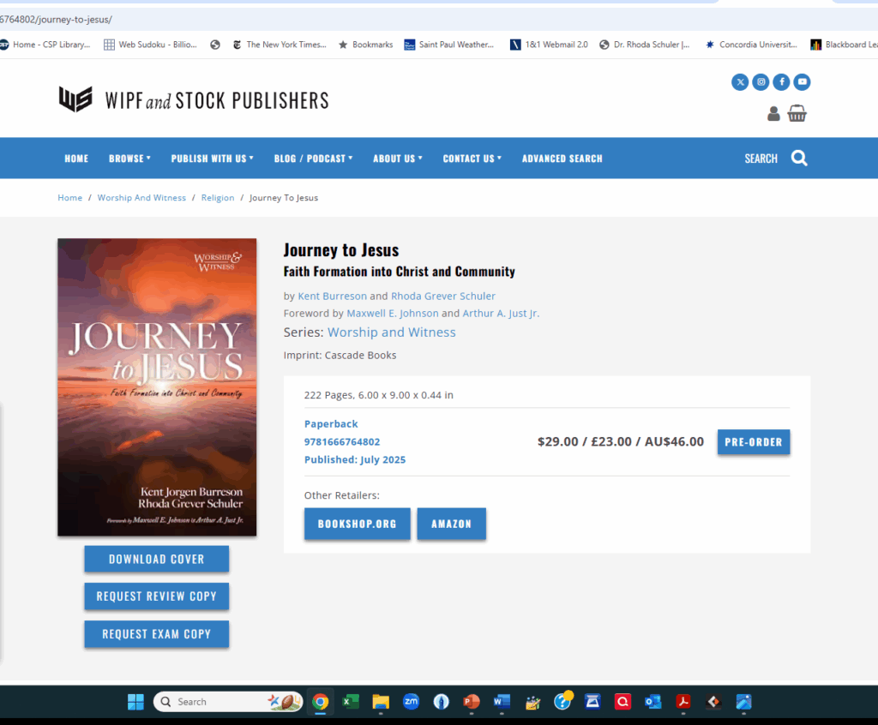Go to Home in the navigation bar
This screenshot has width=878, height=725.
[76, 159]
